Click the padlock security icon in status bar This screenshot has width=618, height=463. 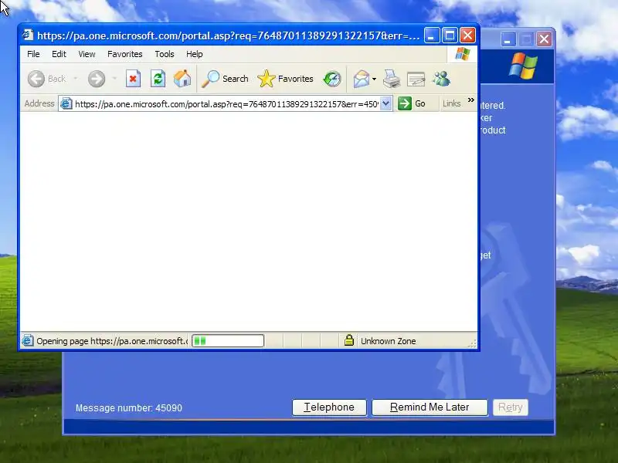[349, 340]
